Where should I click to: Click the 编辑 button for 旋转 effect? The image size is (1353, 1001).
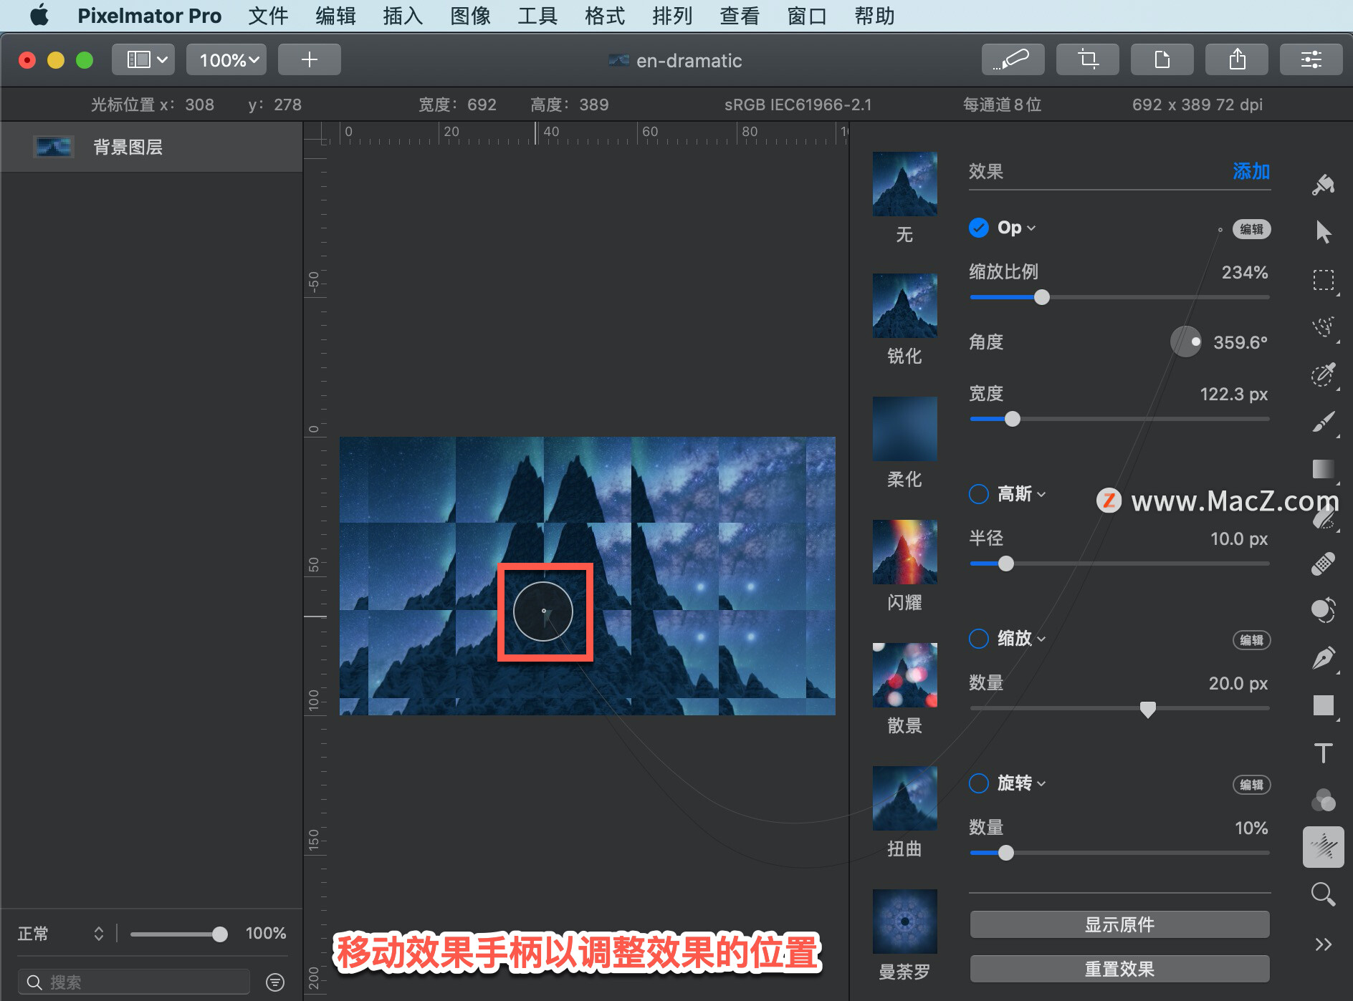[x=1251, y=785]
